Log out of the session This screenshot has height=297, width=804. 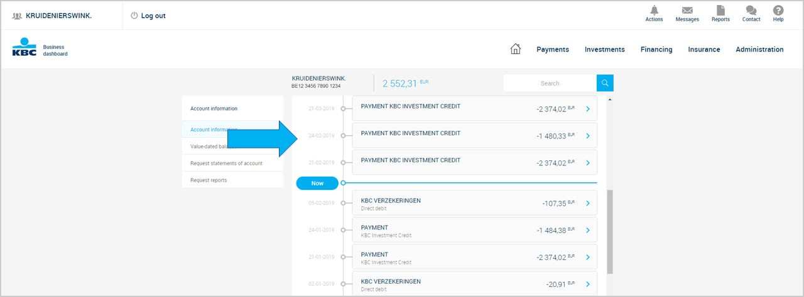pos(153,16)
